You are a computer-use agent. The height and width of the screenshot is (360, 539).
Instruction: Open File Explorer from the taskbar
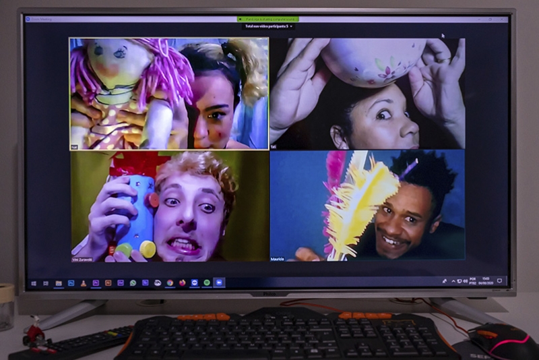(59, 283)
